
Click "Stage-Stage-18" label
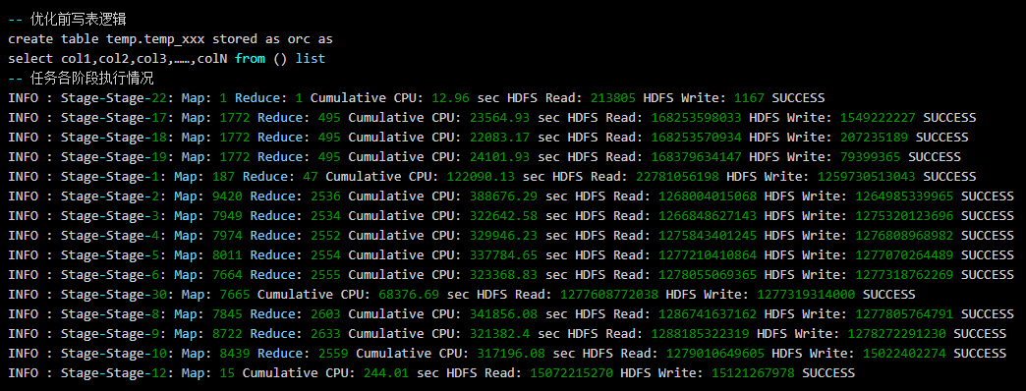click(x=115, y=138)
